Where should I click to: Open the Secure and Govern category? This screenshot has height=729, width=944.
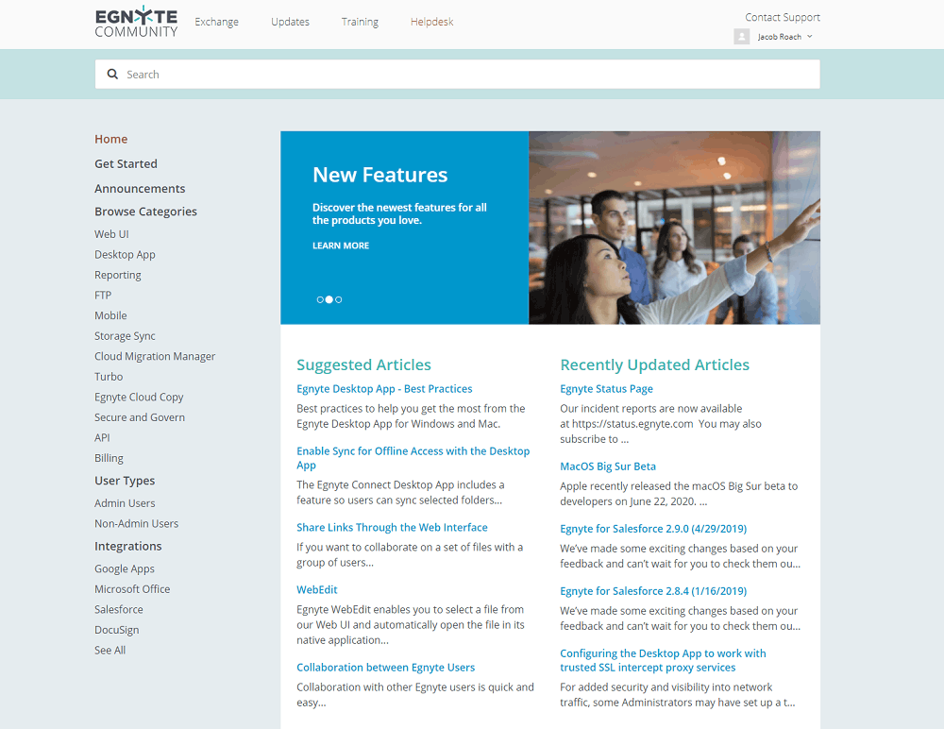tap(140, 417)
